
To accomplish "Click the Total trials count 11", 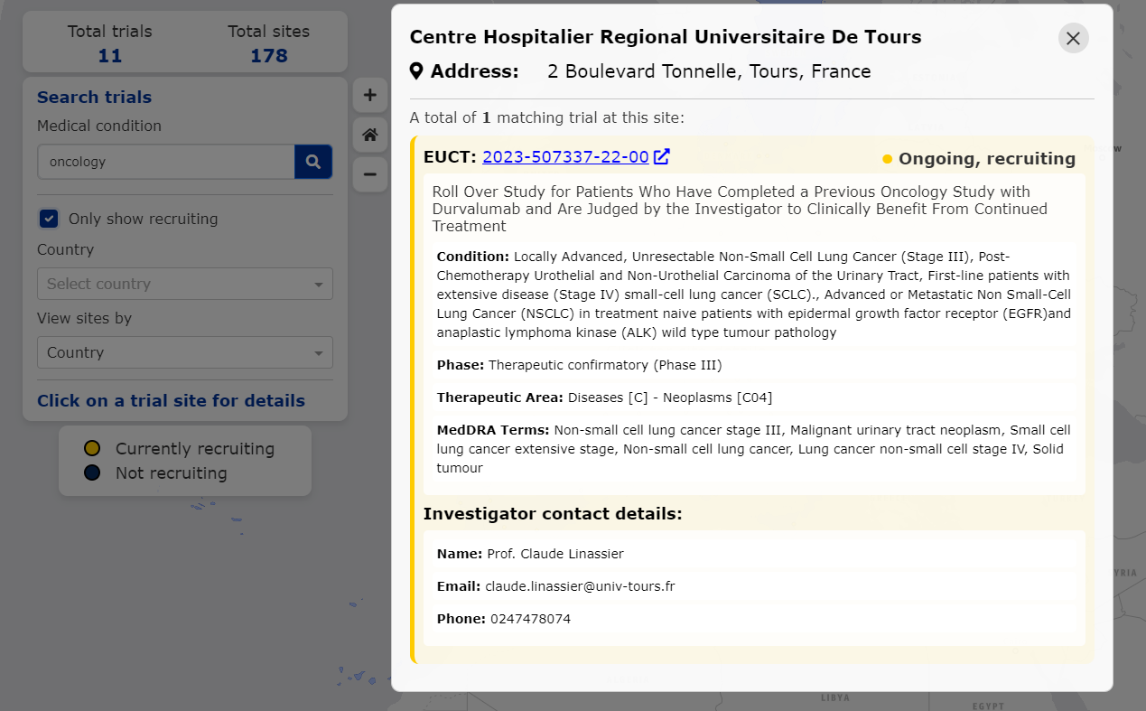I will click(110, 56).
